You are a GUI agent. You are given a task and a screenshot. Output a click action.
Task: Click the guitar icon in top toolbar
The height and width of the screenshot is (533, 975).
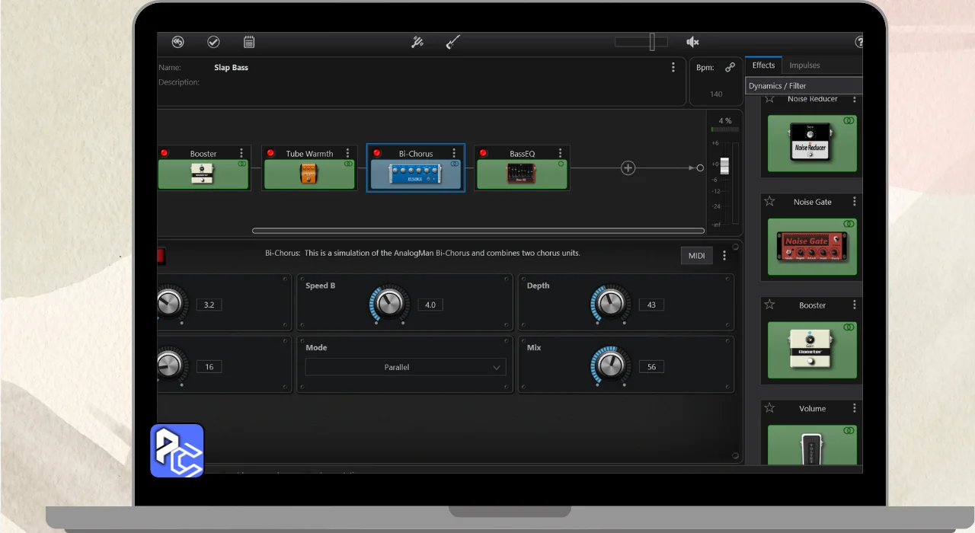tap(452, 43)
